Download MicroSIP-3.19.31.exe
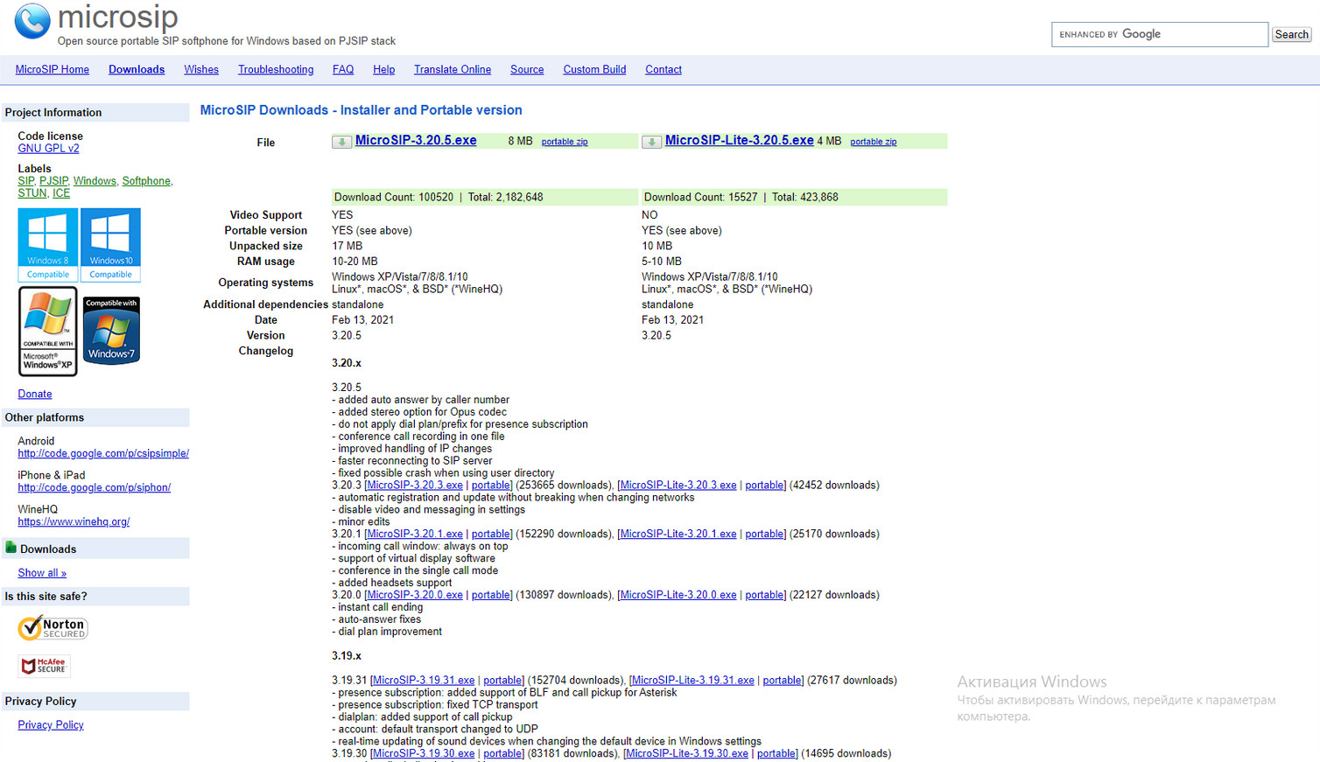The width and height of the screenshot is (1320, 762). pos(424,681)
